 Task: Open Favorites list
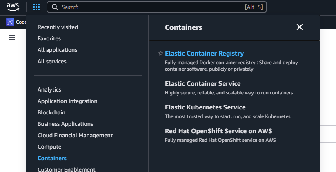[49, 38]
